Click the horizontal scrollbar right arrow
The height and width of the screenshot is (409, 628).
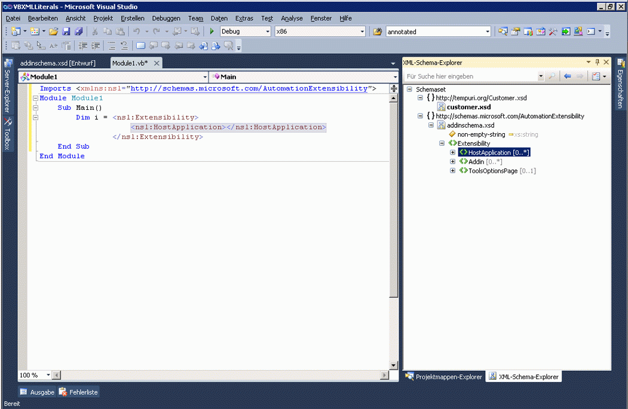(x=384, y=375)
